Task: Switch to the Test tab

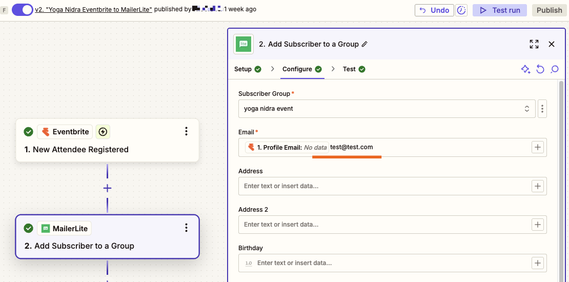Action: [354, 69]
